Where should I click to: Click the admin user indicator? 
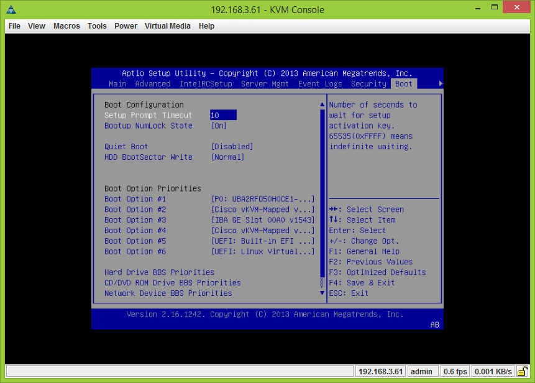click(423, 371)
